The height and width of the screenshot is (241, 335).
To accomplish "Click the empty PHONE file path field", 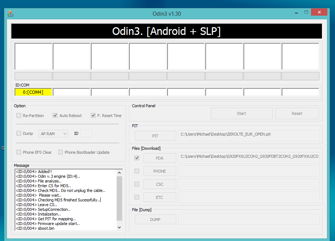I will [x=249, y=171].
